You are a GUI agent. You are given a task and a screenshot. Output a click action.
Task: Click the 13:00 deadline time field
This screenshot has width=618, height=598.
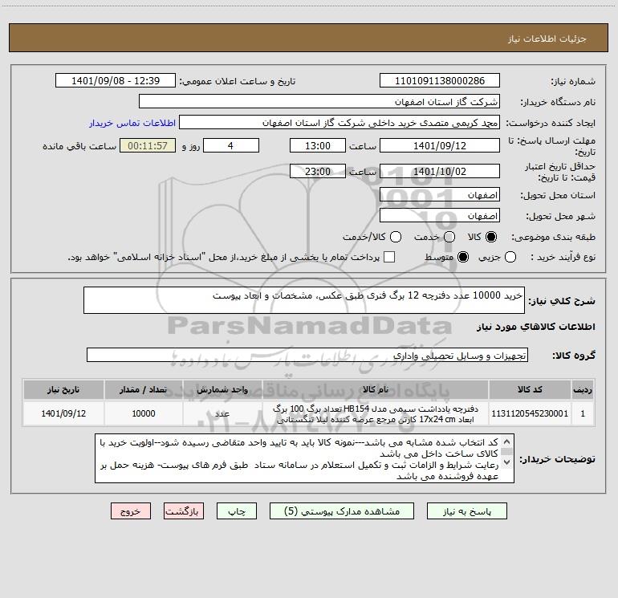coord(318,145)
